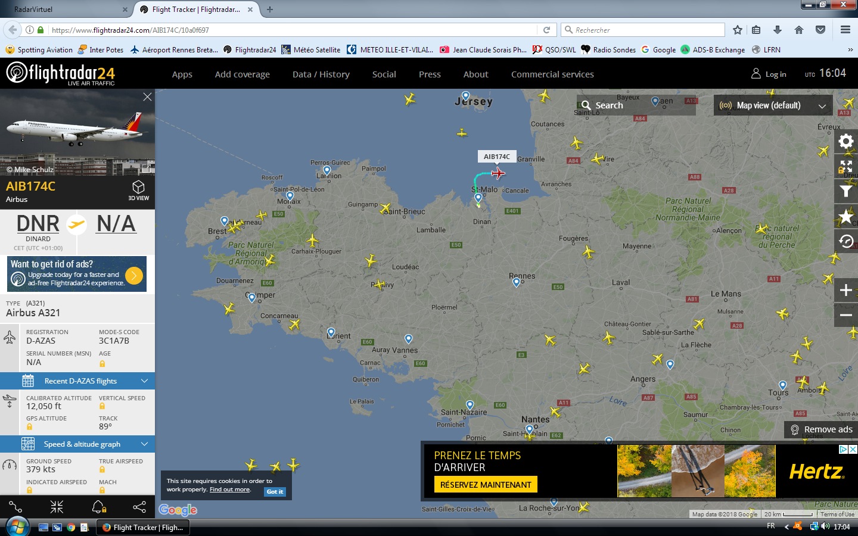Show more bookmarks chevron

(x=850, y=50)
